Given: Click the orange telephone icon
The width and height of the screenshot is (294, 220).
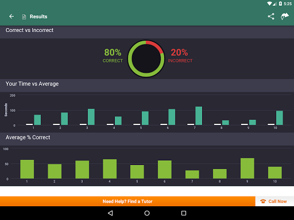Looking at the screenshot, I should [263, 201].
